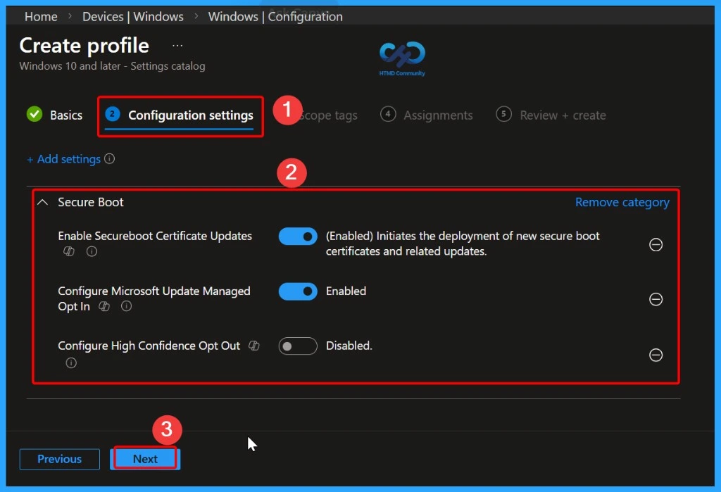
Task: Collapse the Secure Boot category
Action: click(x=42, y=202)
